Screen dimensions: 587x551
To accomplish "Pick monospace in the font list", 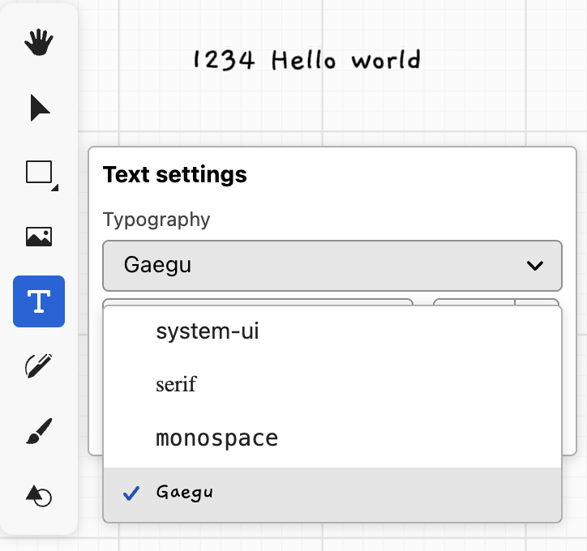I will 216,438.
